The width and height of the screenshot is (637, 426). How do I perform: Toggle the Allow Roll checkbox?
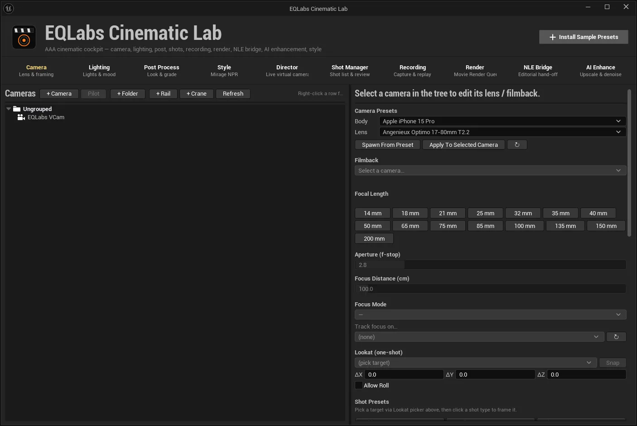pyautogui.click(x=358, y=385)
